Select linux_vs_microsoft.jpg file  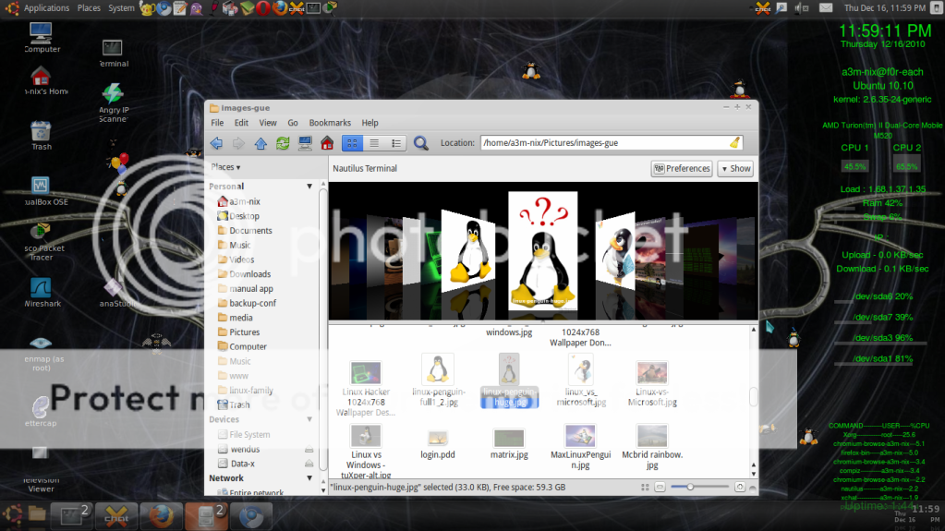pyautogui.click(x=581, y=380)
